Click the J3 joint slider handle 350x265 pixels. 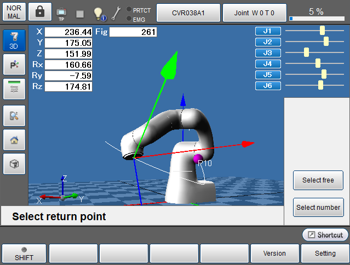click(306, 52)
